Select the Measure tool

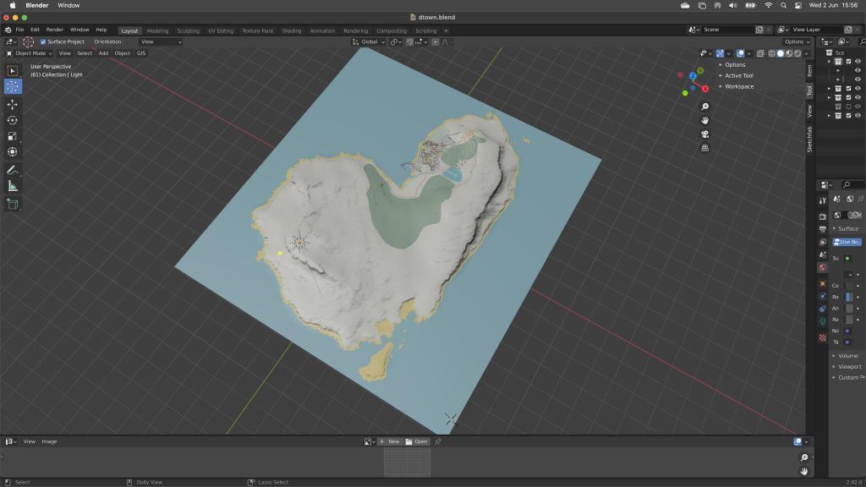pyautogui.click(x=13, y=186)
